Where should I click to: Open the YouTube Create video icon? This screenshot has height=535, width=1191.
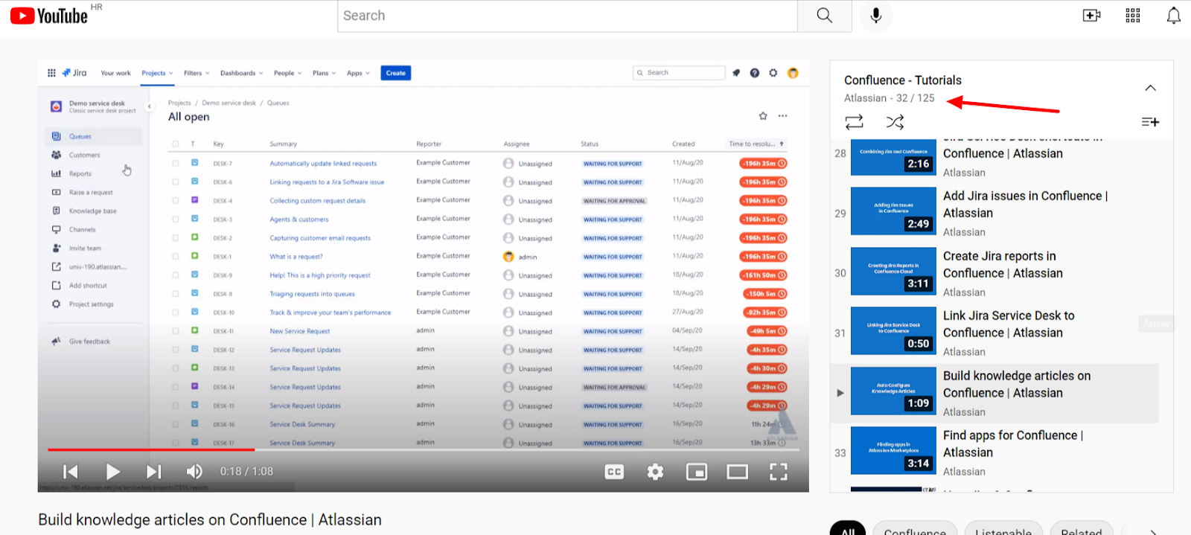pyautogui.click(x=1091, y=16)
